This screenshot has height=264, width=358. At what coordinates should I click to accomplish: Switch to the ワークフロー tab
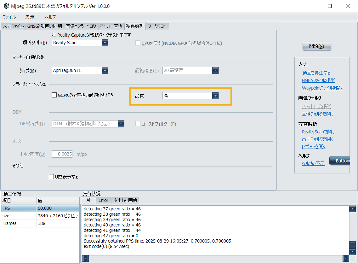tap(157, 26)
